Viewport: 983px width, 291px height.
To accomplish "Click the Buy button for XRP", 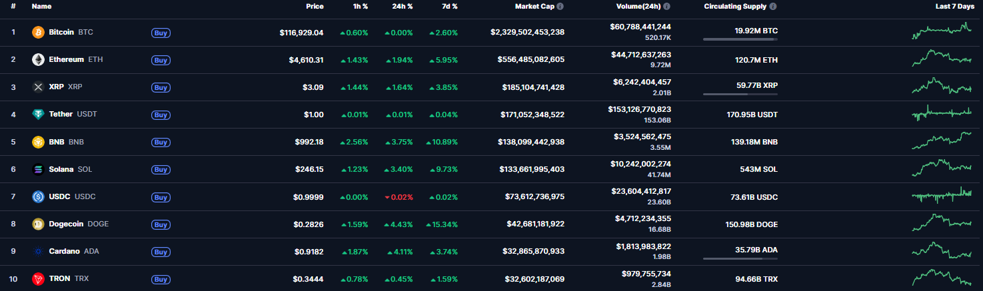I will 161,87.
